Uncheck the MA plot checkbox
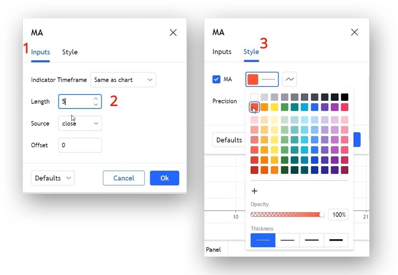 click(x=216, y=79)
